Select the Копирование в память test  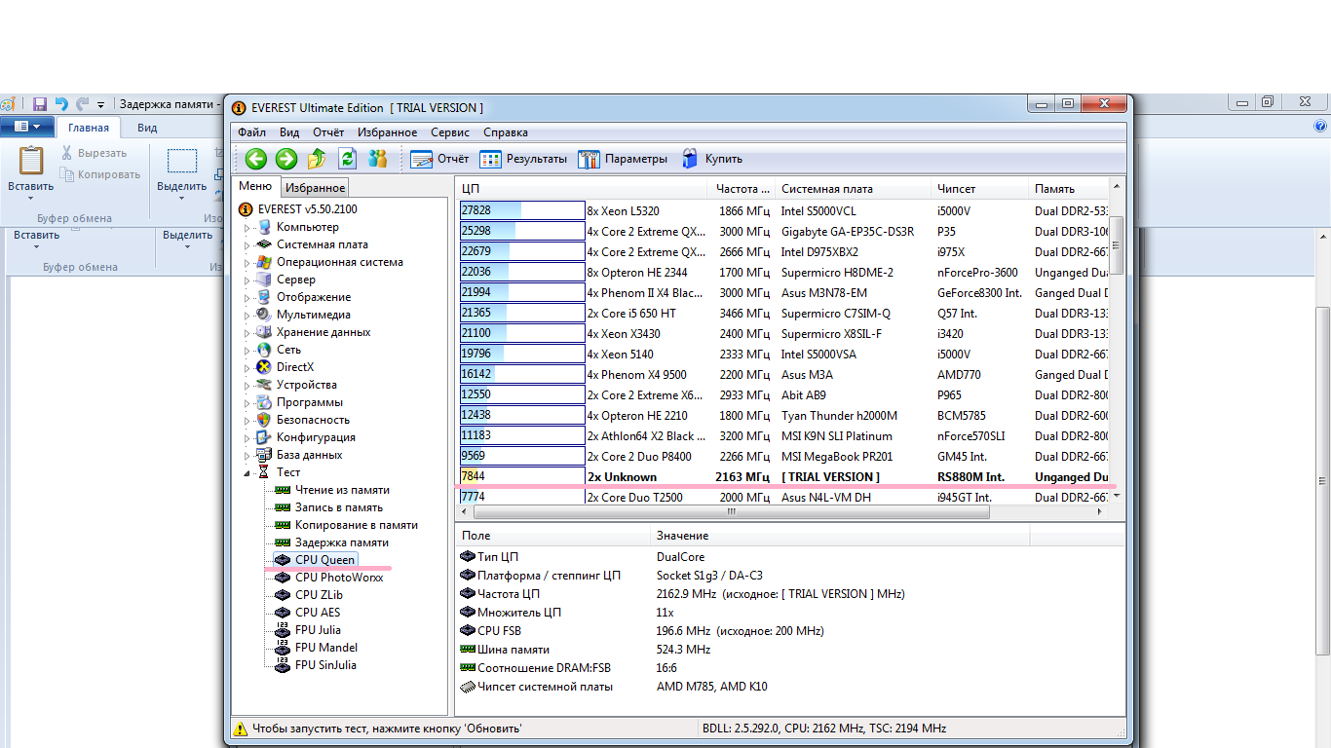tap(357, 525)
